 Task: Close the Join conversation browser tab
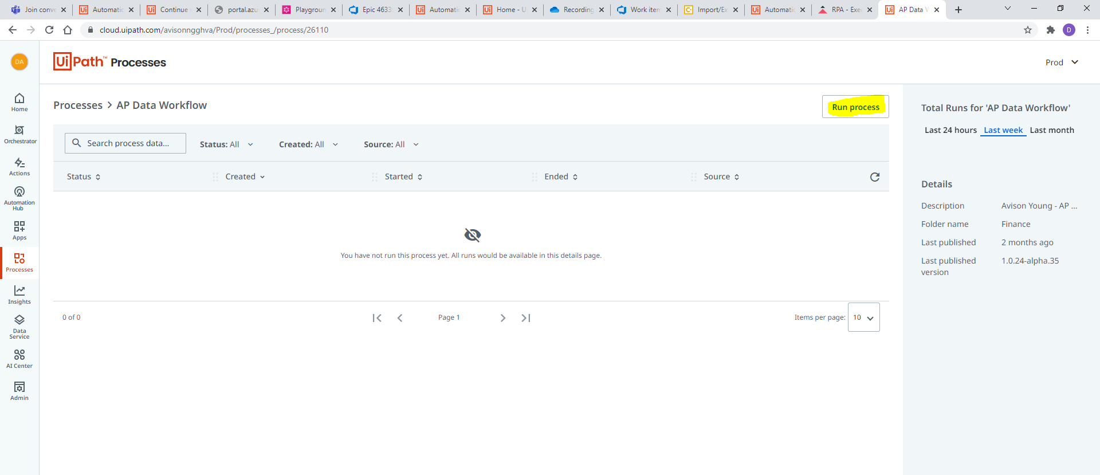click(x=64, y=10)
